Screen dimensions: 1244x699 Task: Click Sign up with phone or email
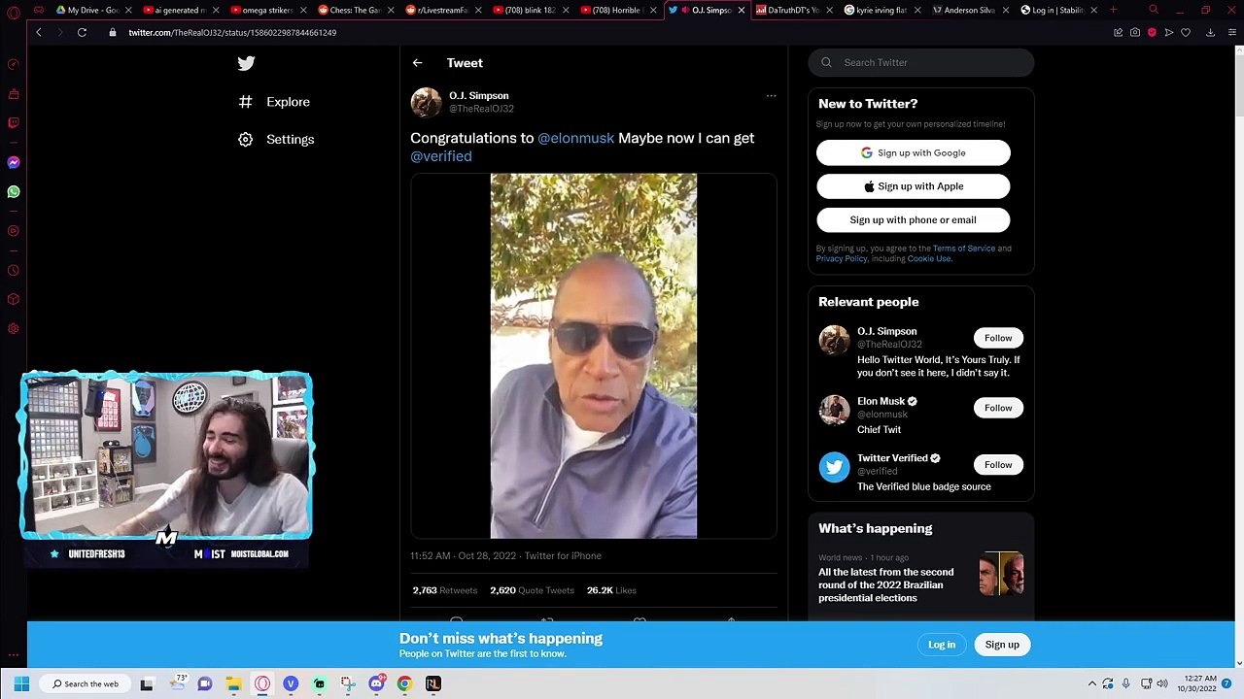pyautogui.click(x=914, y=219)
